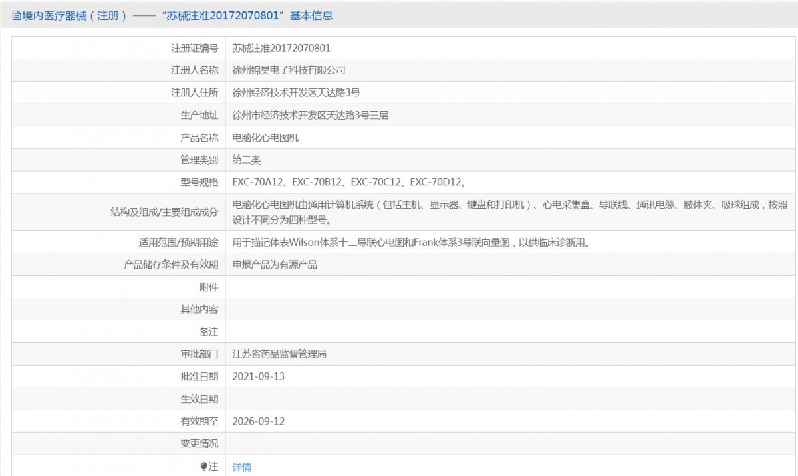
Task: Click the 注册证编号 label
Action: pos(194,48)
